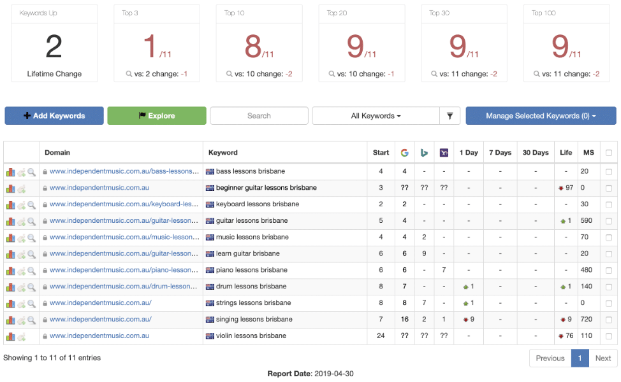This screenshot has height=382, width=621.
Task: Click 'singing lessons brisbane' keyword text
Action: 254,319
